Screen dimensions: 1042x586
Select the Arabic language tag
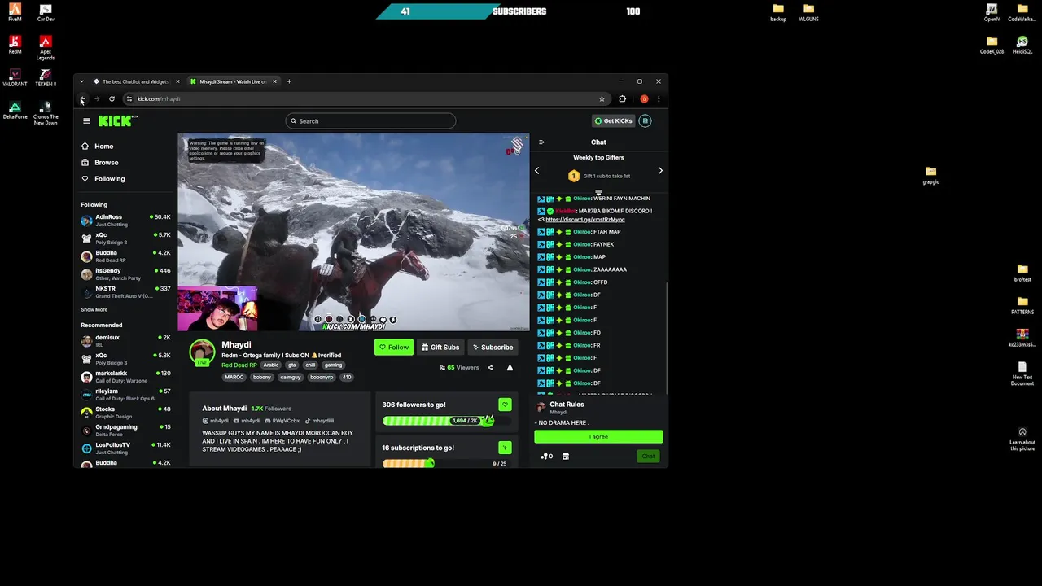pyautogui.click(x=271, y=365)
